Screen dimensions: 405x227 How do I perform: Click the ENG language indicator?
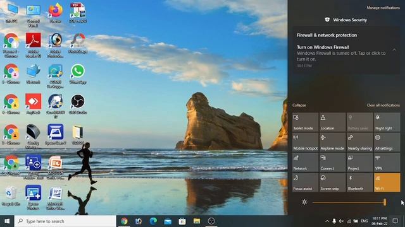pyautogui.click(x=364, y=221)
